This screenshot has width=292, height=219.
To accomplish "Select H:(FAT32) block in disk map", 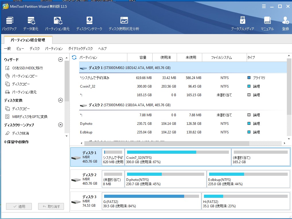I will (x=246, y=201).
